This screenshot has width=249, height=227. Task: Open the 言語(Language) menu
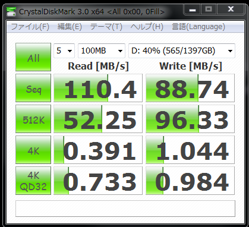click(198, 27)
